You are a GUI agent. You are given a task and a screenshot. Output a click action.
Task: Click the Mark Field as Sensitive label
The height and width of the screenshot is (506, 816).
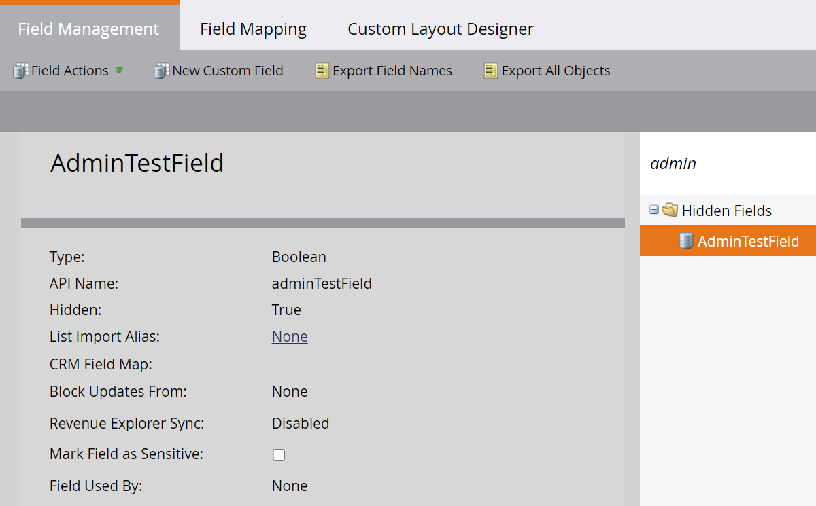[126, 454]
